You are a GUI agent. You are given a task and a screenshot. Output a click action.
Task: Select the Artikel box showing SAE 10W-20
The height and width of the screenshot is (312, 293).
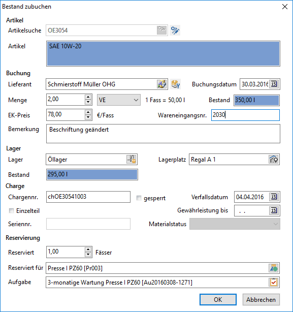click(x=163, y=53)
